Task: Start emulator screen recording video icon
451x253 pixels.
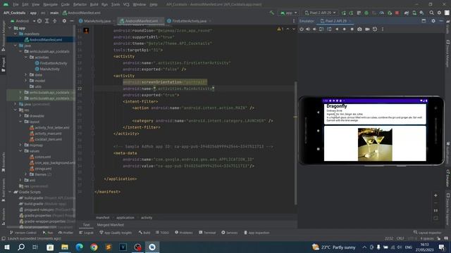Action: pyautogui.click(x=367, y=30)
